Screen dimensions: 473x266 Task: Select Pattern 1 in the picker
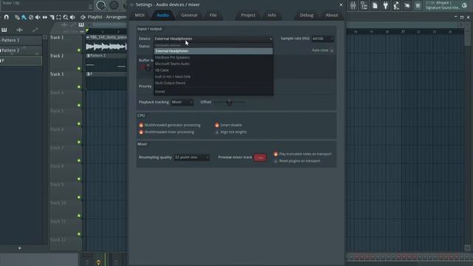(21, 40)
